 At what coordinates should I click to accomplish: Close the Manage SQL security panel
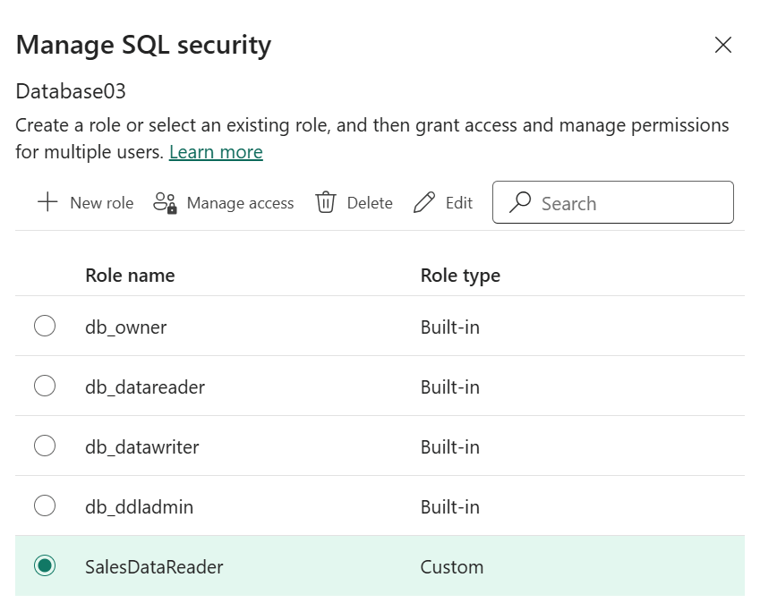tap(723, 45)
